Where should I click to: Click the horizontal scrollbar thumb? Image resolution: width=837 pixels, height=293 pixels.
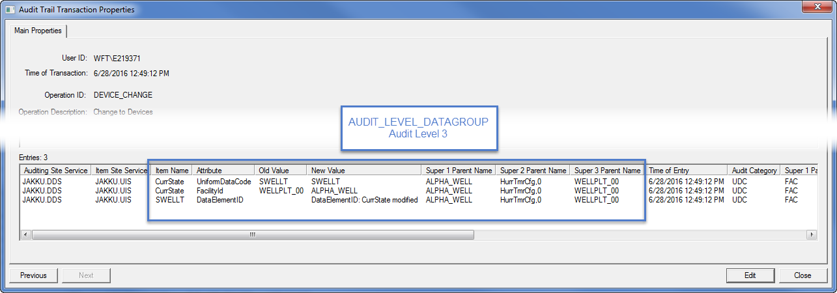click(252, 234)
